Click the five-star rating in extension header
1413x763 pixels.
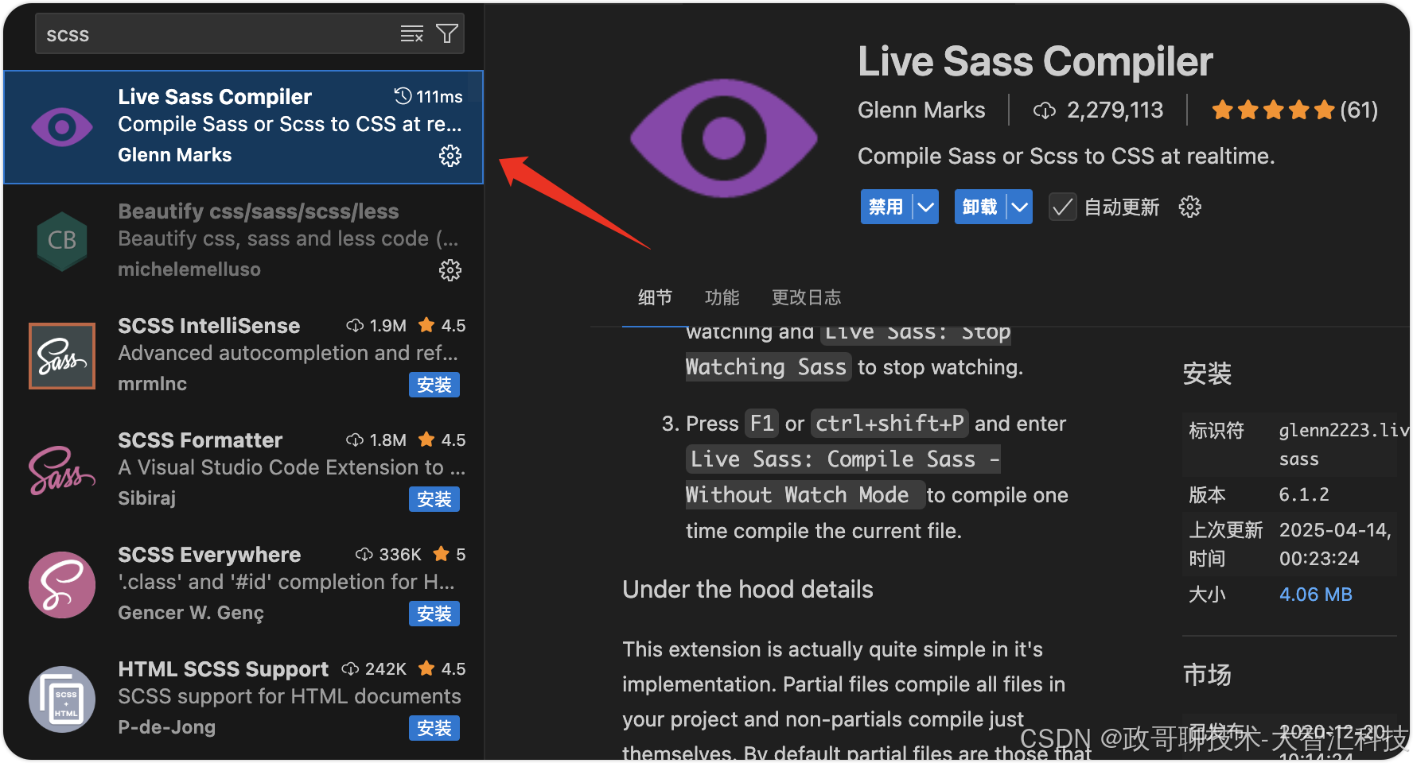[1273, 110]
